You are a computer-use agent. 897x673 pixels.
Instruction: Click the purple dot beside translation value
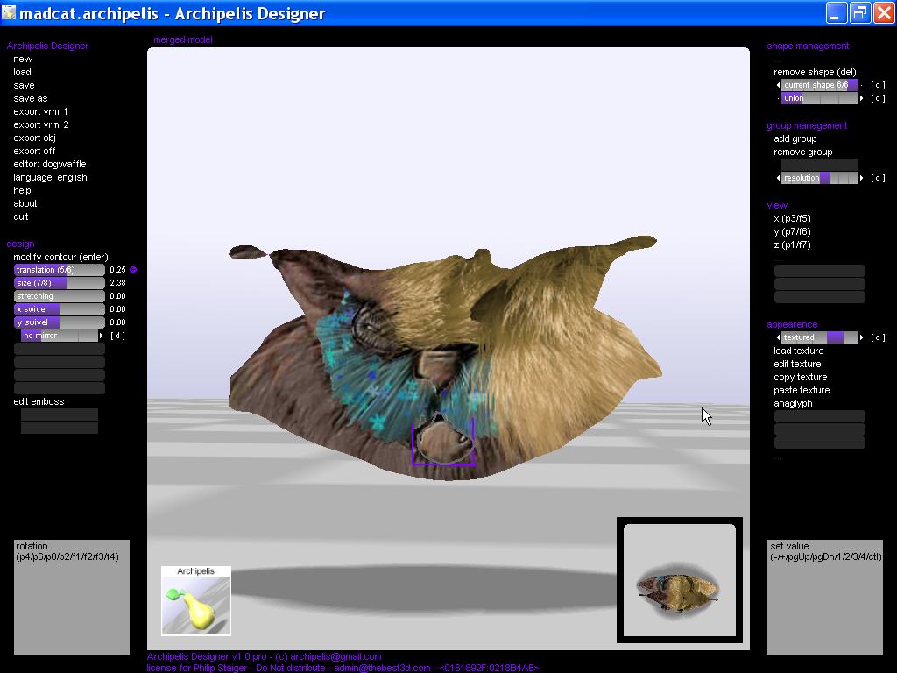[133, 270]
